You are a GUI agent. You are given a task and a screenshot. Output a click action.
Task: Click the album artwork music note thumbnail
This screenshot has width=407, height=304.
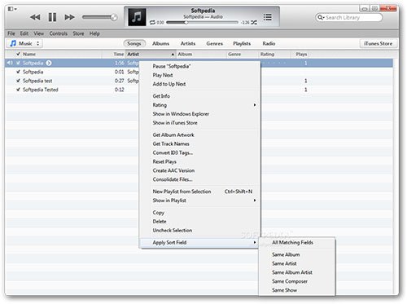pyautogui.click(x=137, y=17)
